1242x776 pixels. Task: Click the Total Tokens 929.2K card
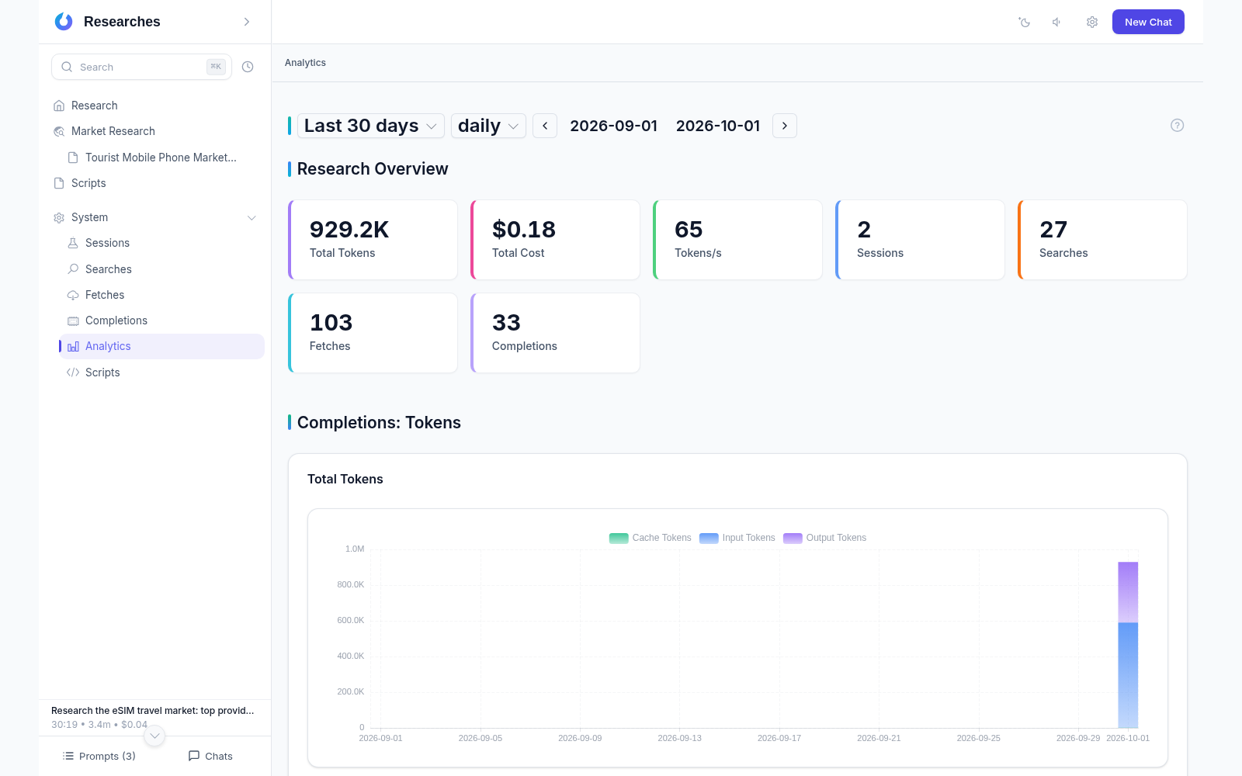point(373,240)
